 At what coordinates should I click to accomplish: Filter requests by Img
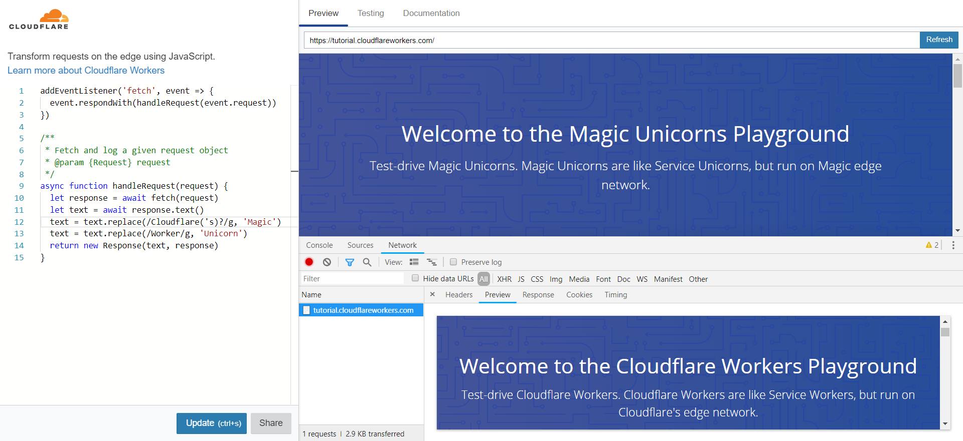coord(556,279)
